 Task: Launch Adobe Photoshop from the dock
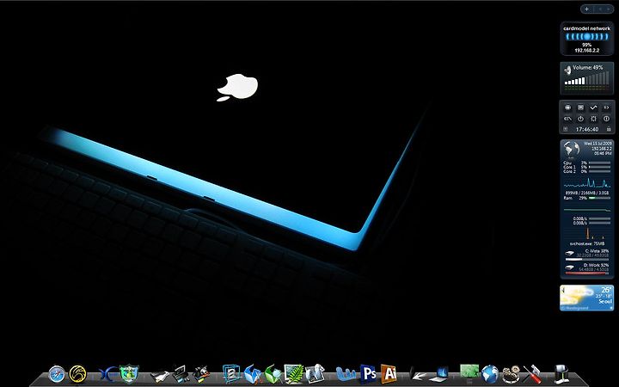[368, 373]
